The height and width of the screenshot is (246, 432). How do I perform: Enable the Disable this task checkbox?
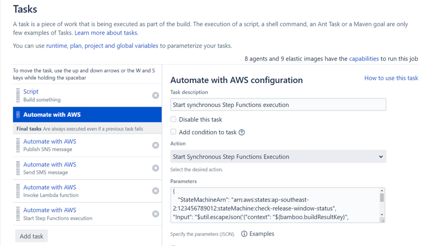[173, 119]
